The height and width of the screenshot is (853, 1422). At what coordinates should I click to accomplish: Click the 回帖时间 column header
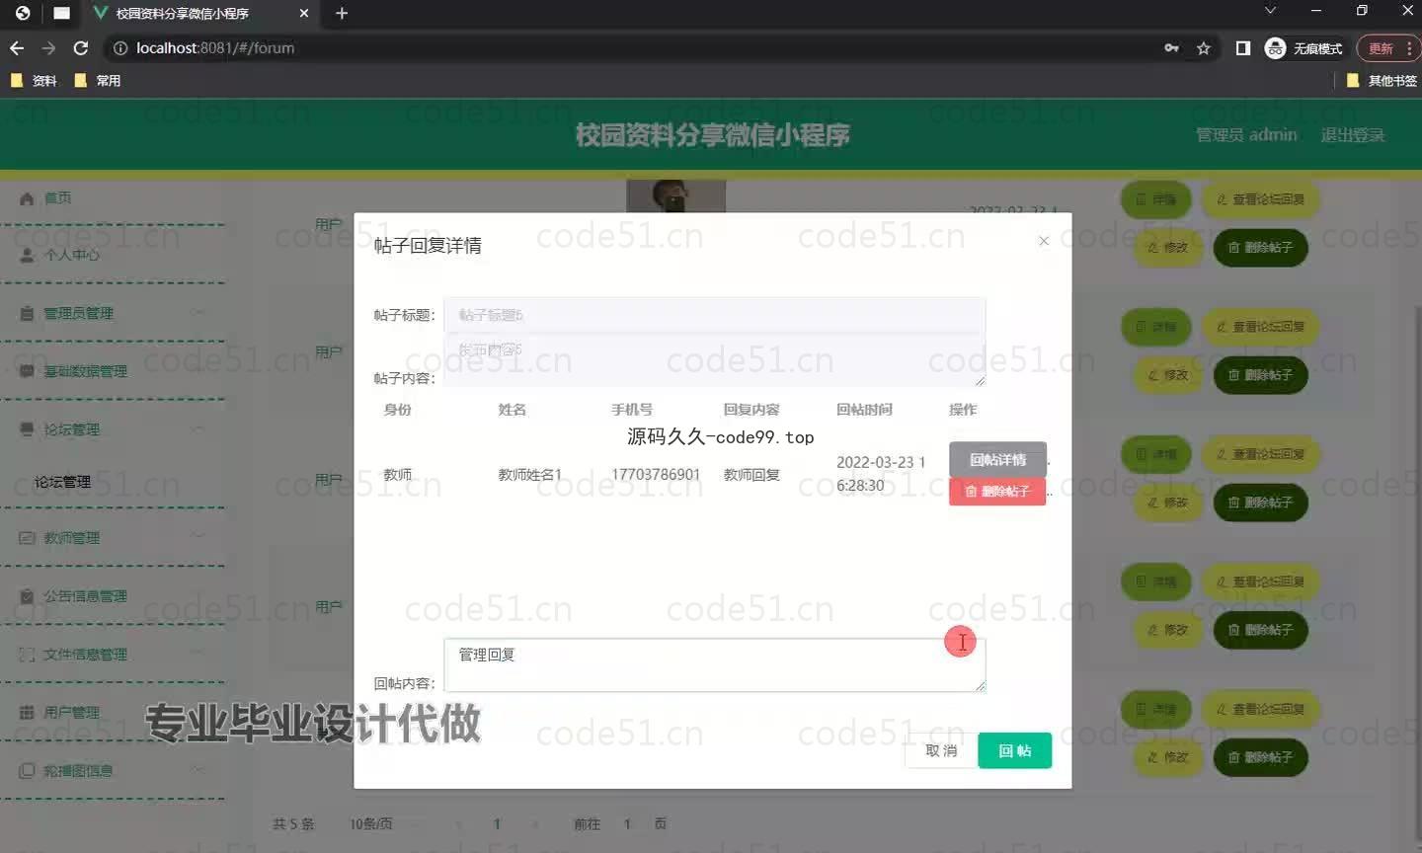coord(864,410)
